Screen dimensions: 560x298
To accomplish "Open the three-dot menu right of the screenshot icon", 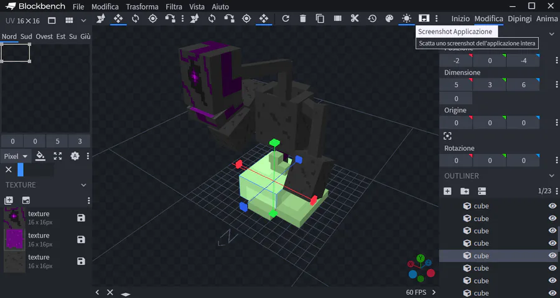I will (436, 18).
